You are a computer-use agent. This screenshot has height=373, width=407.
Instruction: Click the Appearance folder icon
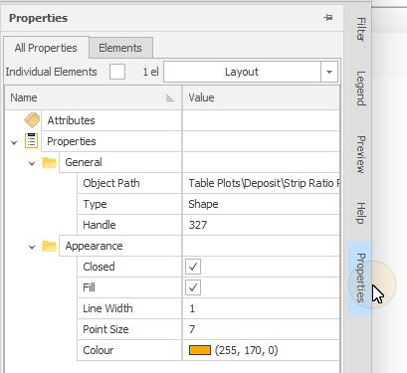50,246
